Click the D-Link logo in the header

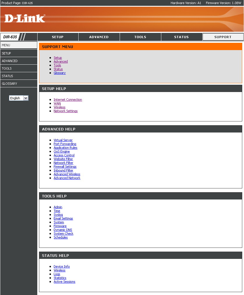[25, 18]
